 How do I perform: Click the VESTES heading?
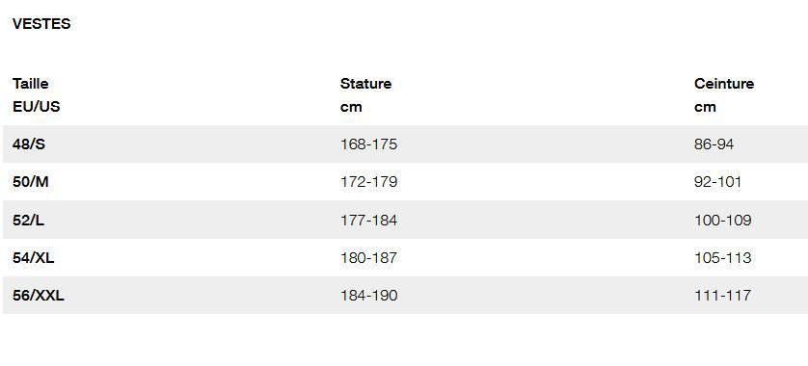[41, 24]
